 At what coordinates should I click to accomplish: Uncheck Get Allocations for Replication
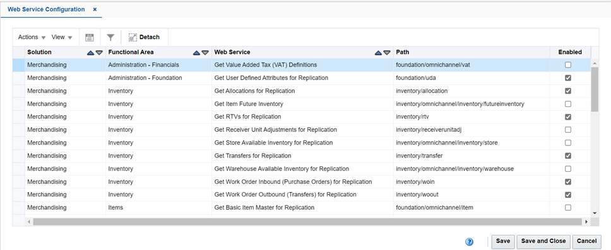click(568, 91)
